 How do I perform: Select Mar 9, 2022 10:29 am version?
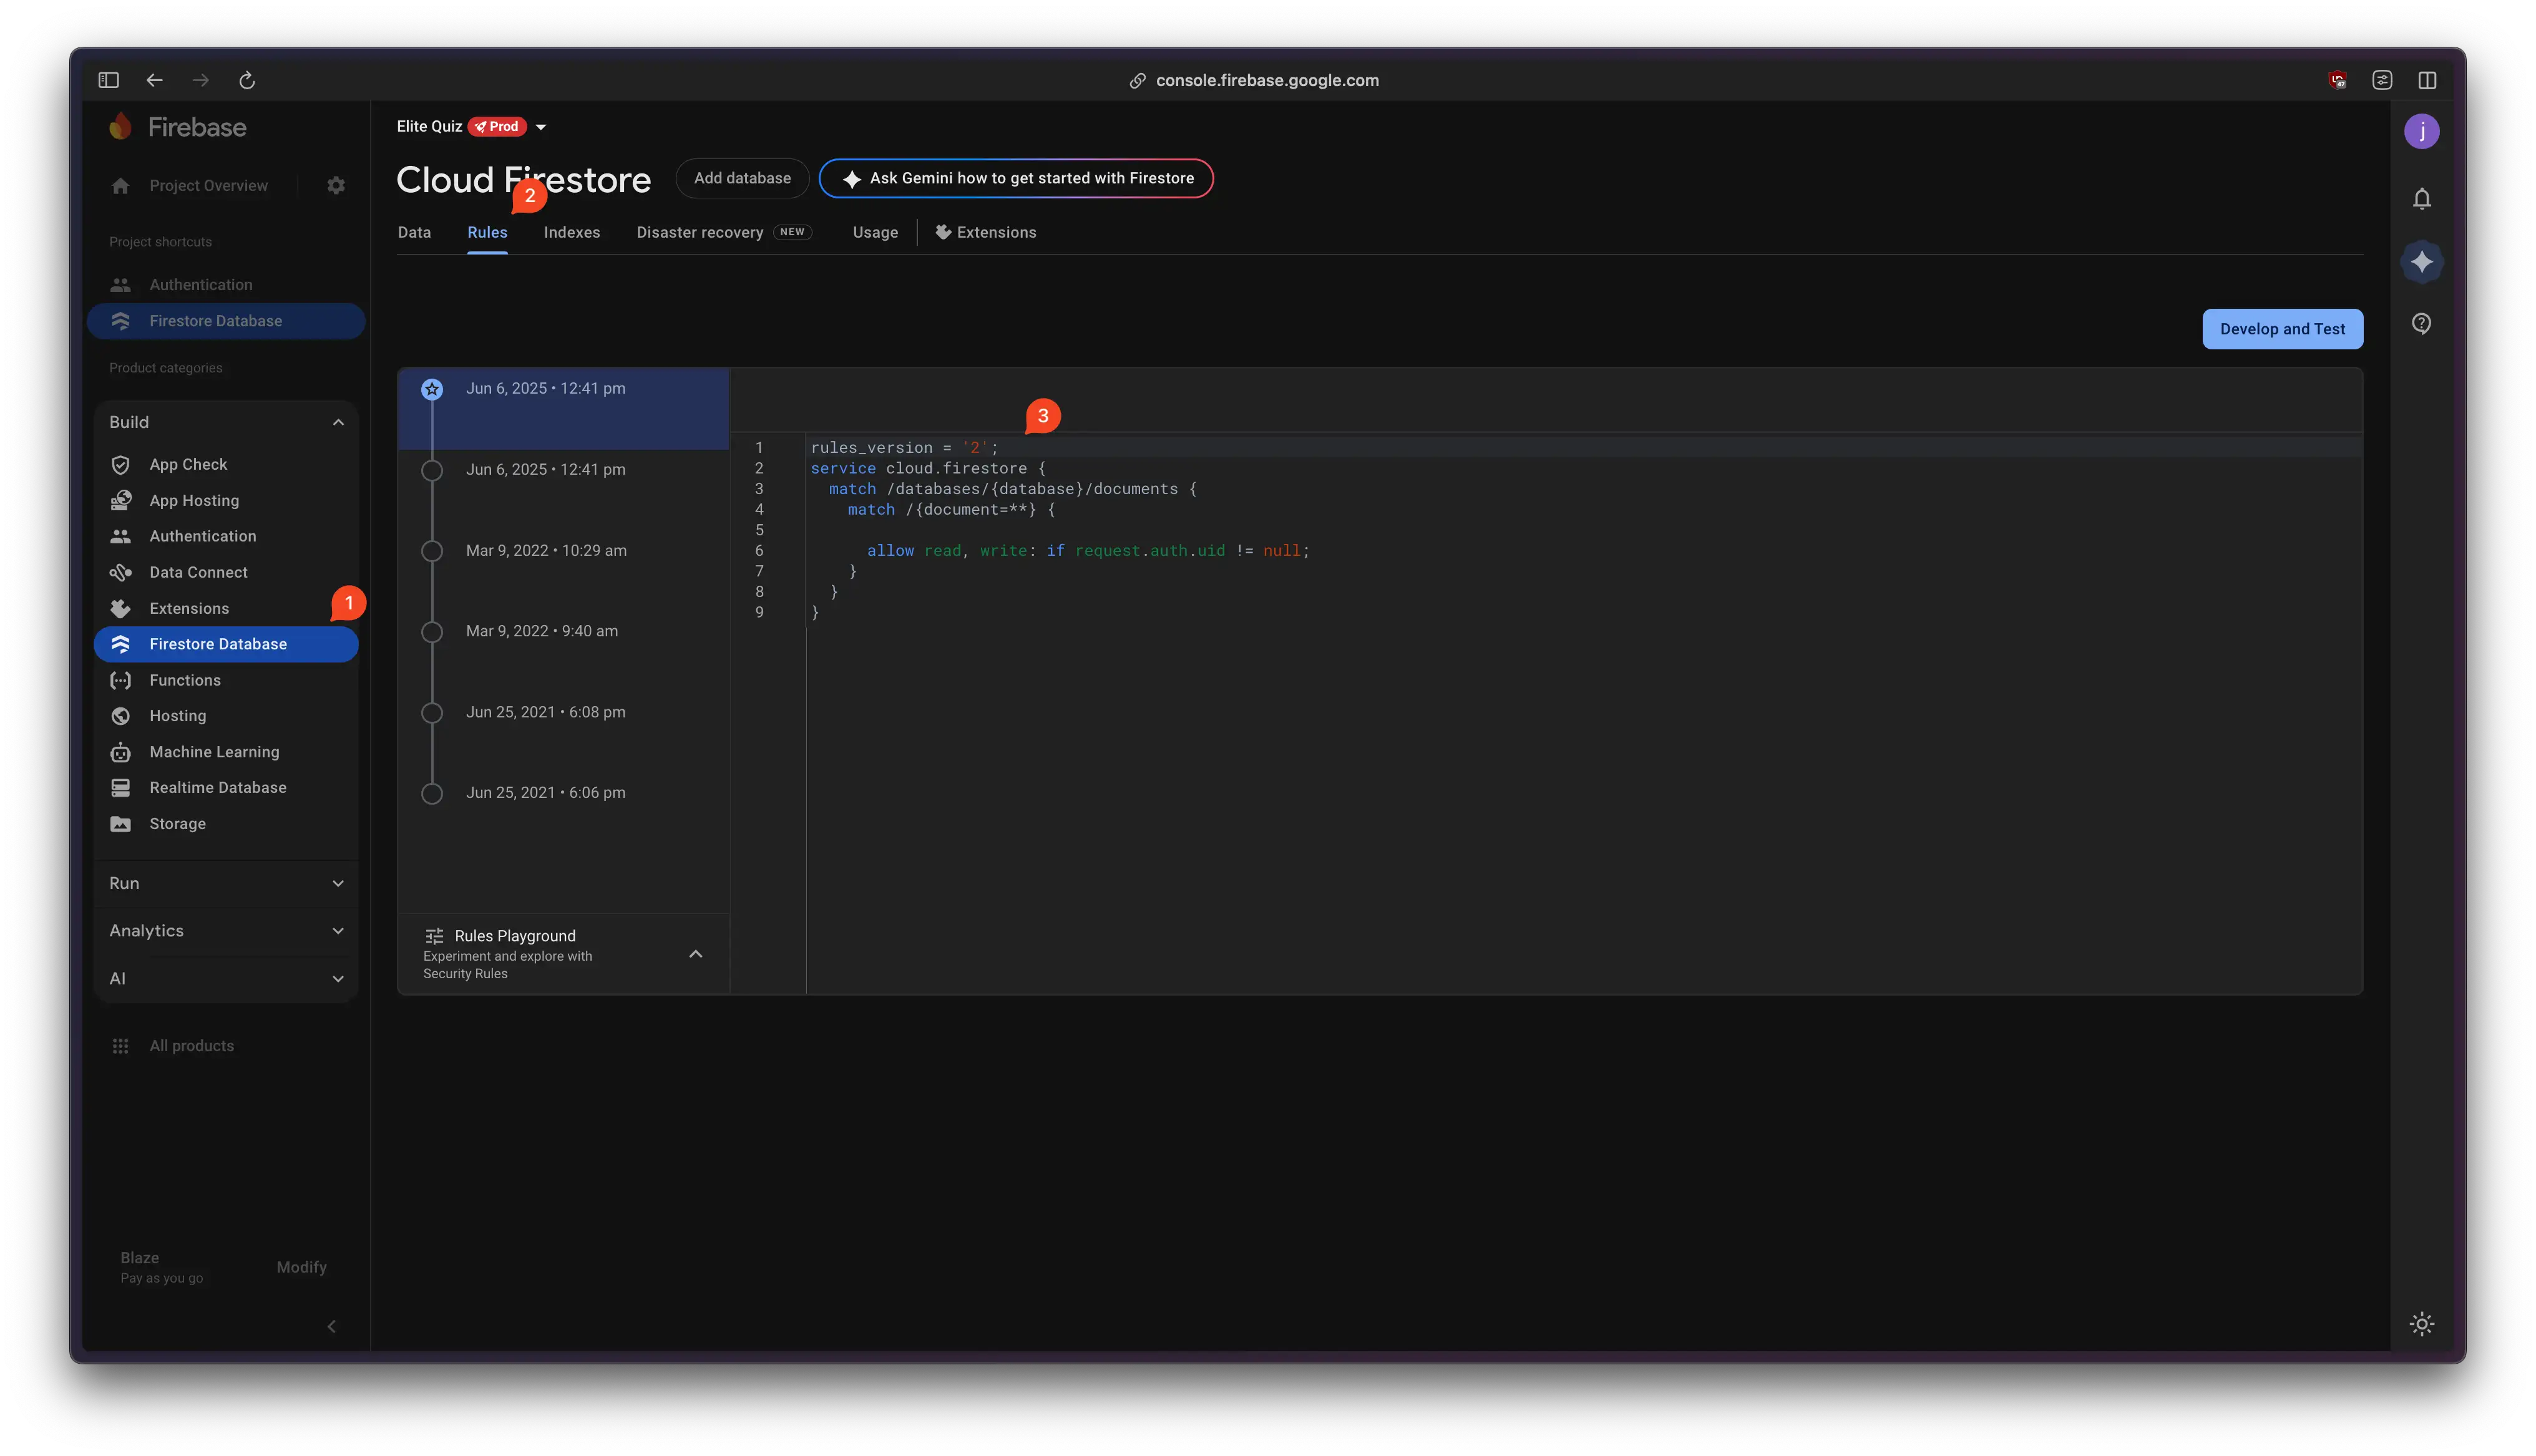563,551
